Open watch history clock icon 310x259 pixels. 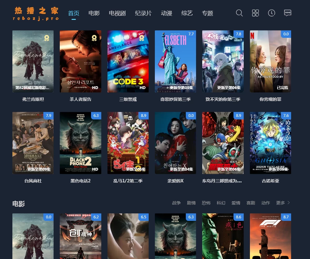pyautogui.click(x=271, y=13)
